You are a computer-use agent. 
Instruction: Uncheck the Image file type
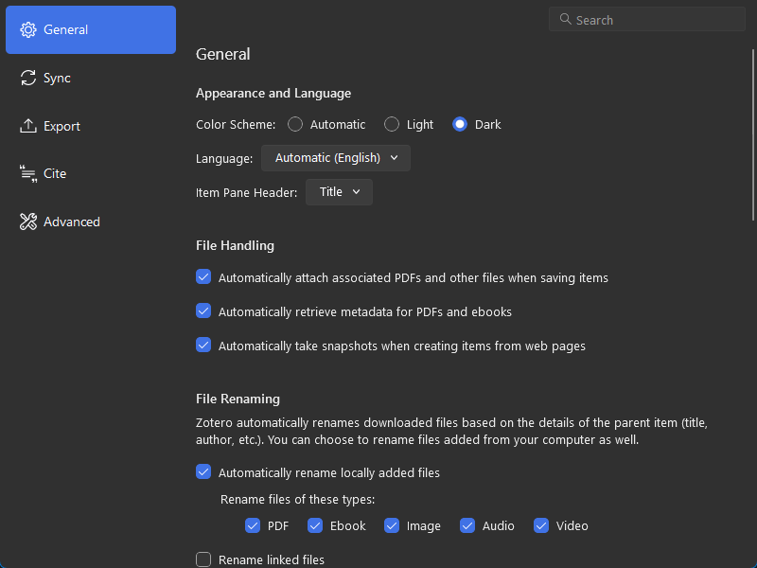[x=392, y=525]
